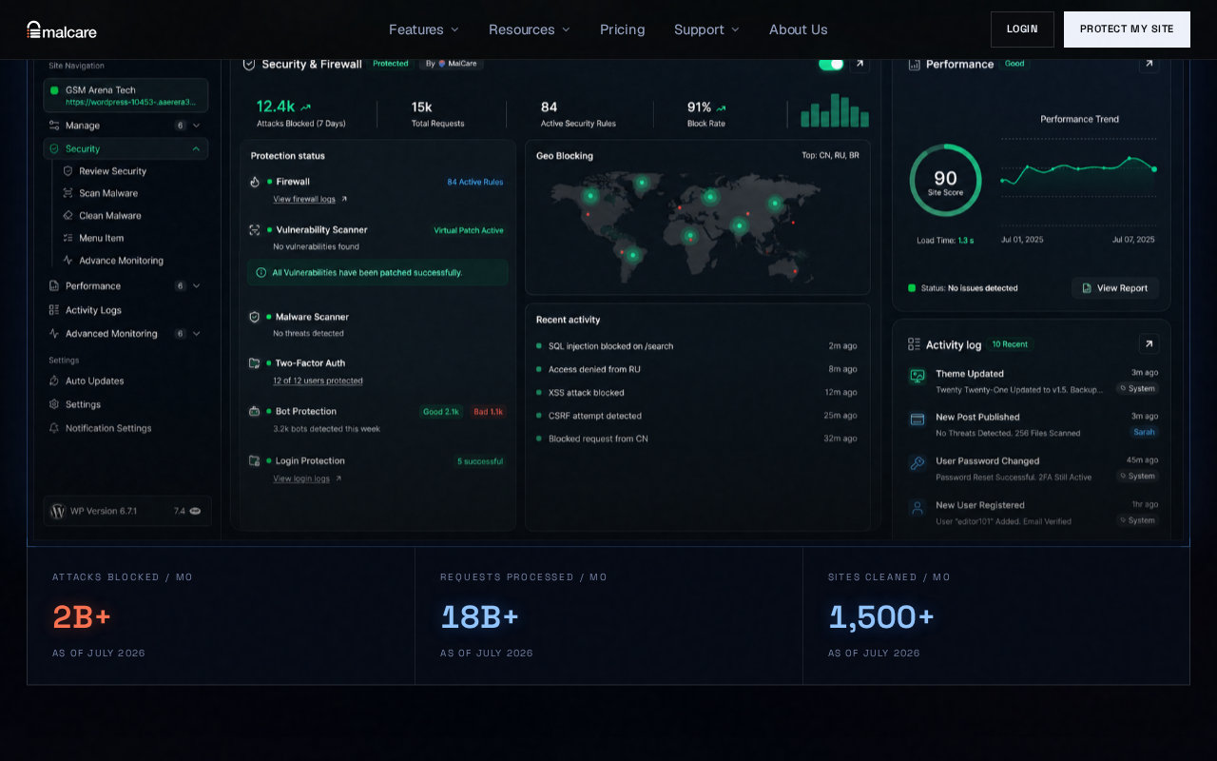The width and height of the screenshot is (1217, 761).
Task: Click the Notification Settings bell icon
Action: (54, 428)
